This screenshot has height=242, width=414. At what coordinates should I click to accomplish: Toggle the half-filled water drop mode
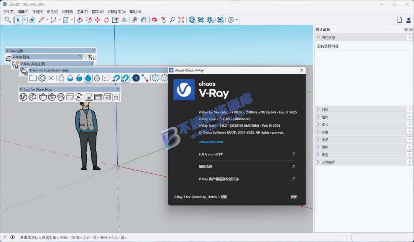70,78
